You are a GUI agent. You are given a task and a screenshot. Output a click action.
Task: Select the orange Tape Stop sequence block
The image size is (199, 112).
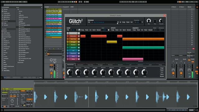[x=143, y=39]
